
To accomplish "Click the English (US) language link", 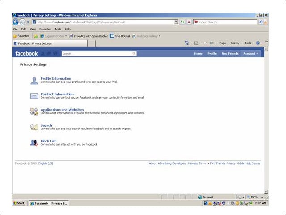I will [46, 163].
